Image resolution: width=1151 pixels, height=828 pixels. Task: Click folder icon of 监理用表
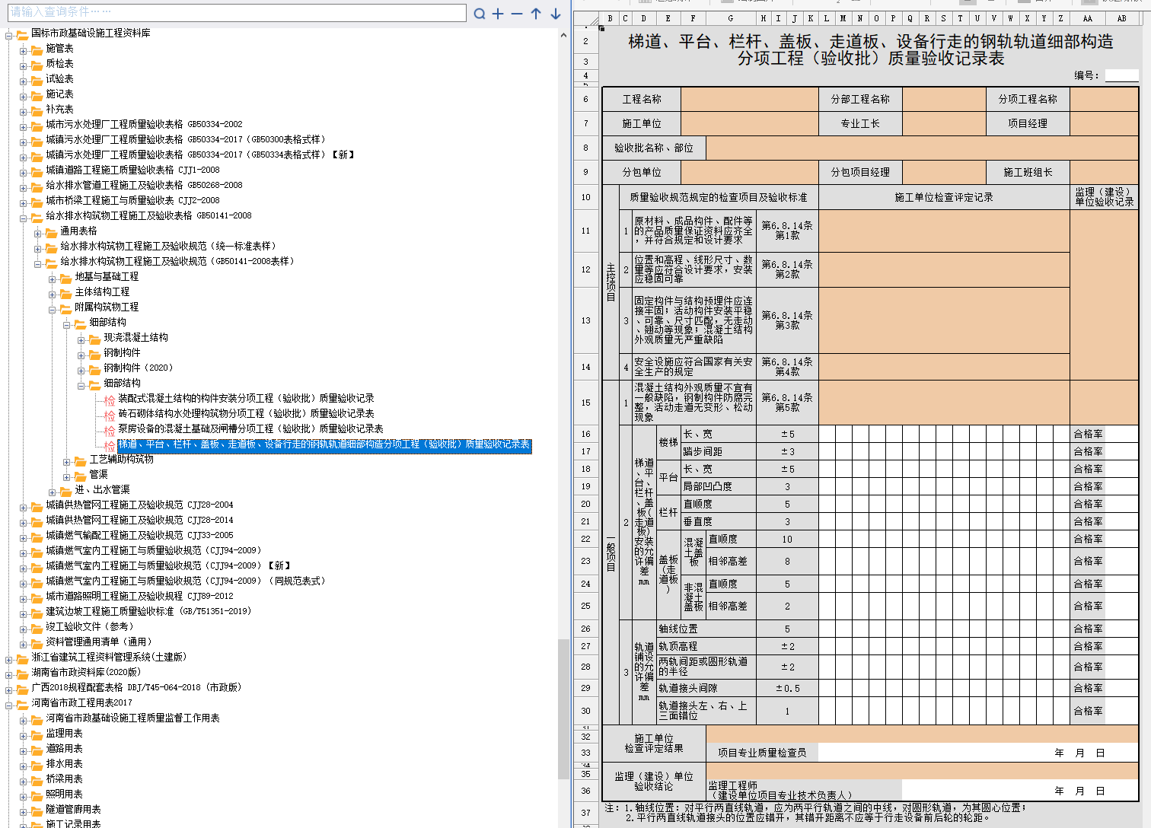[x=37, y=734]
